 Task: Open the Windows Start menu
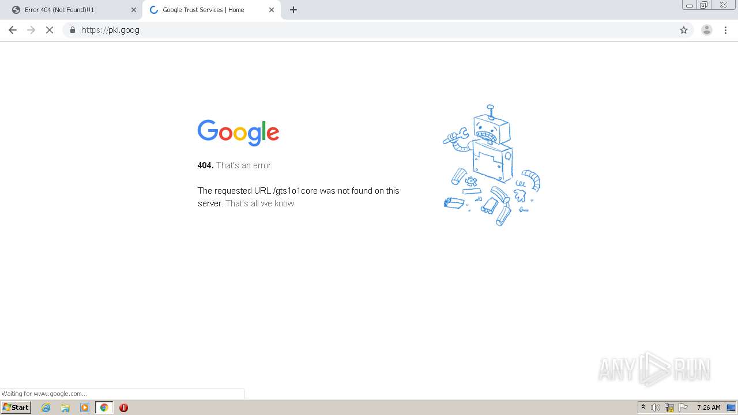[x=16, y=408]
